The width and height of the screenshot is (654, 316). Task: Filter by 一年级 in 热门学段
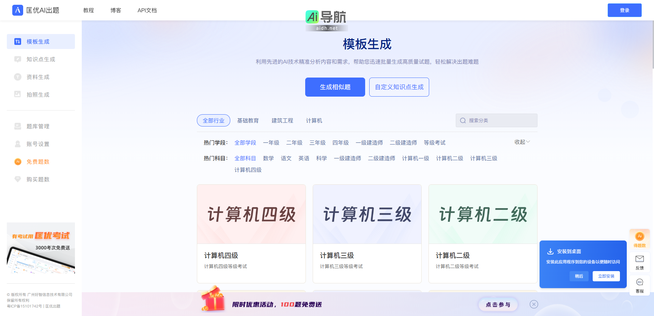pos(271,143)
